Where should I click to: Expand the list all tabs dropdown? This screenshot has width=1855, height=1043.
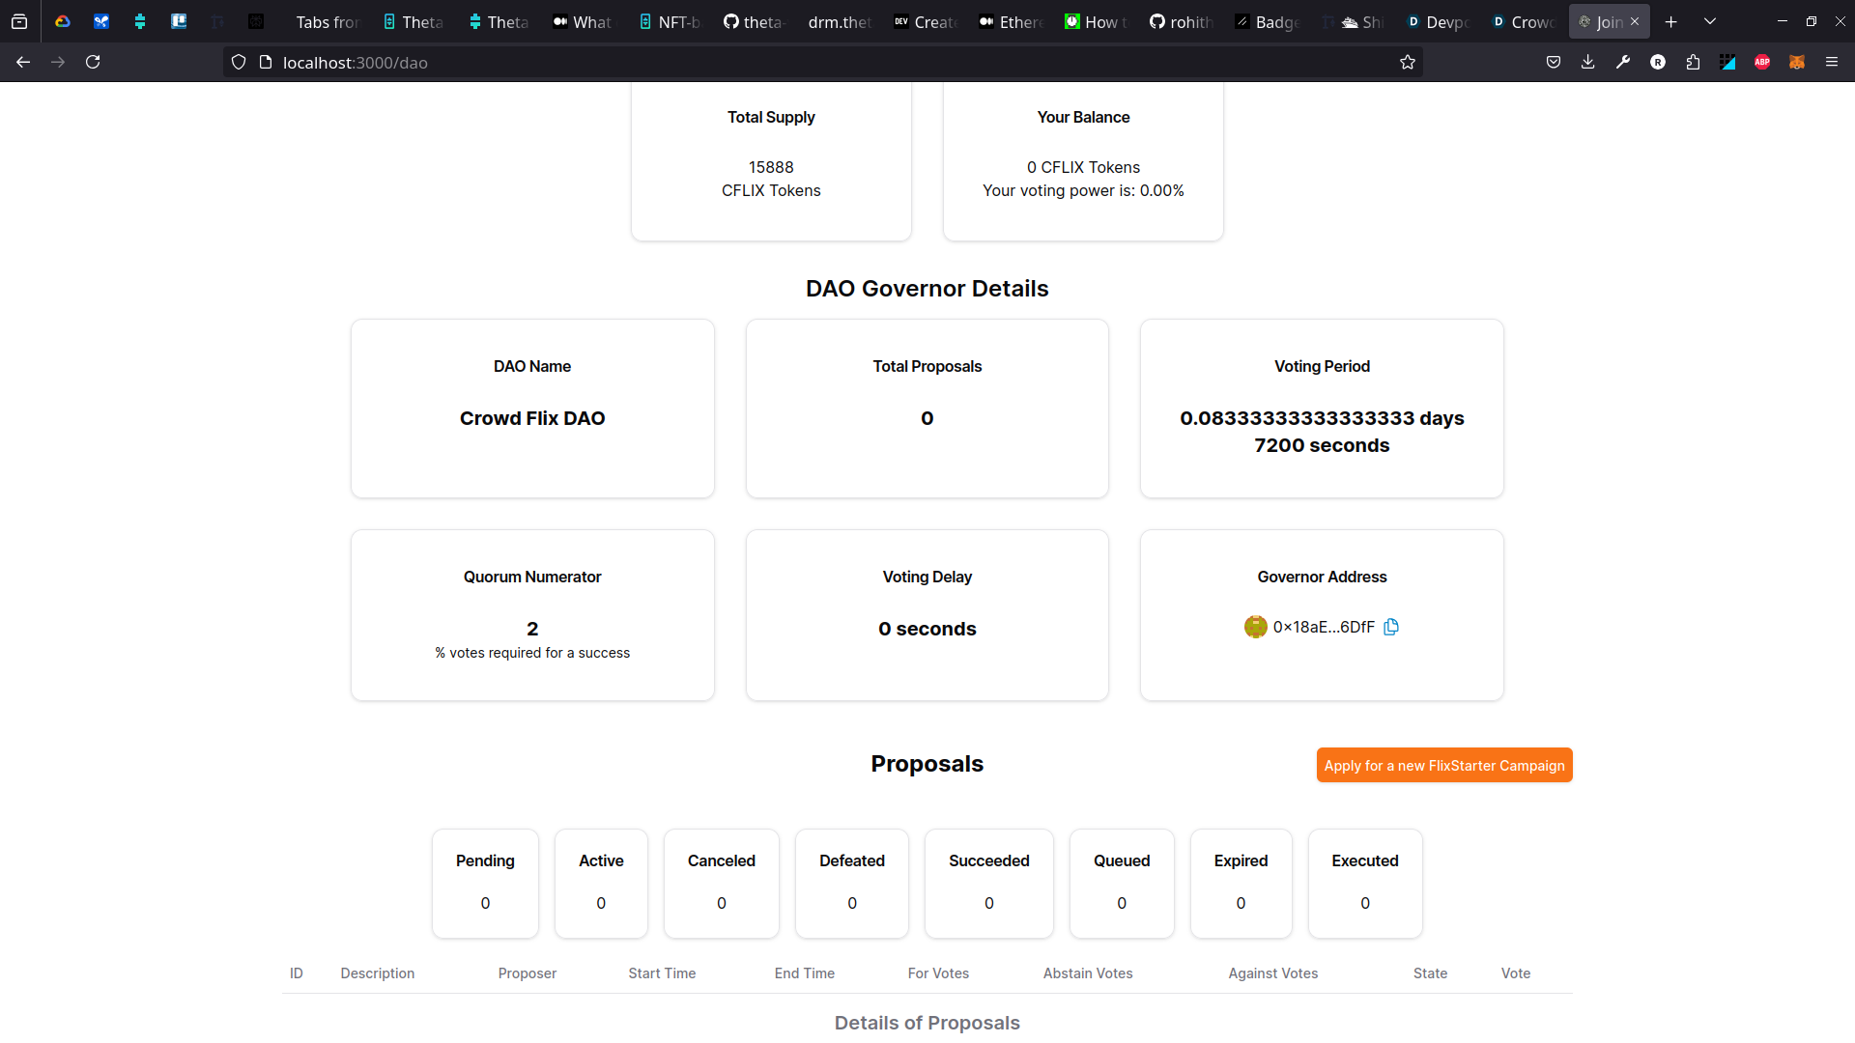(1710, 21)
